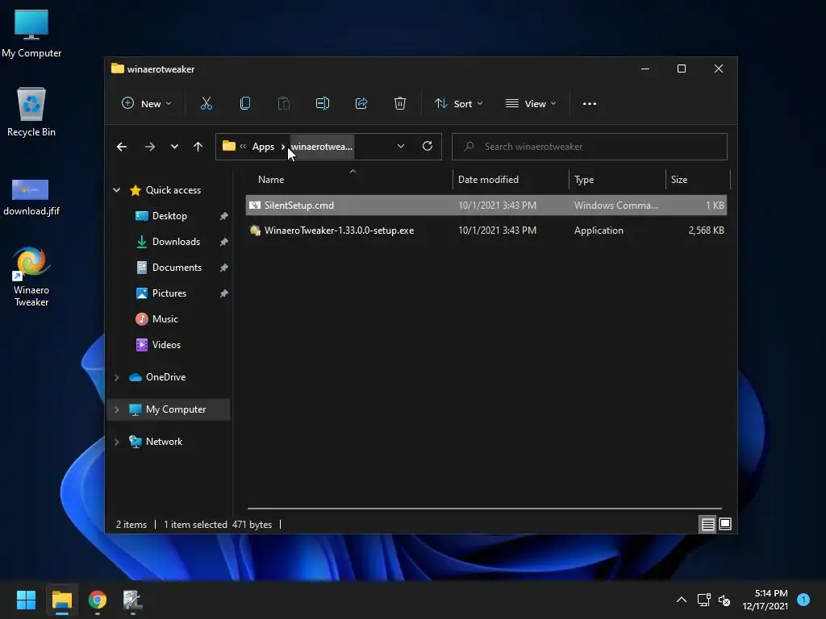This screenshot has width=826, height=619.
Task: Open the Windows Start button
Action: coord(26,600)
